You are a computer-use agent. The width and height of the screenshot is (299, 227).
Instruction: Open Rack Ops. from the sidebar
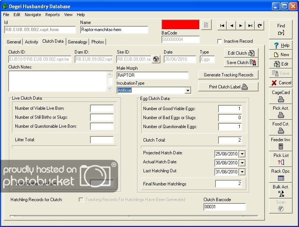[x=281, y=175]
